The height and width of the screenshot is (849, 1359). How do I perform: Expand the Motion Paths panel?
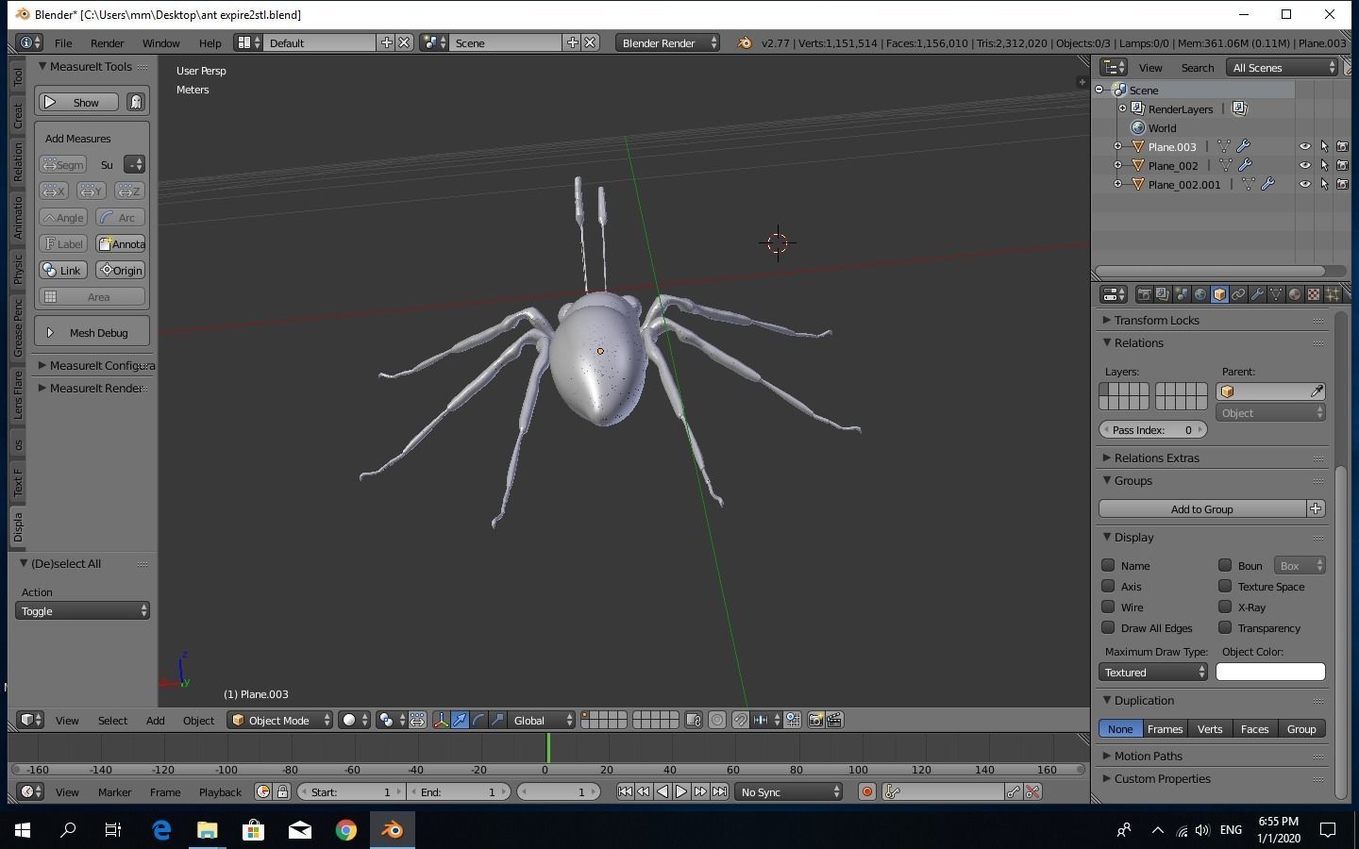point(1148,756)
